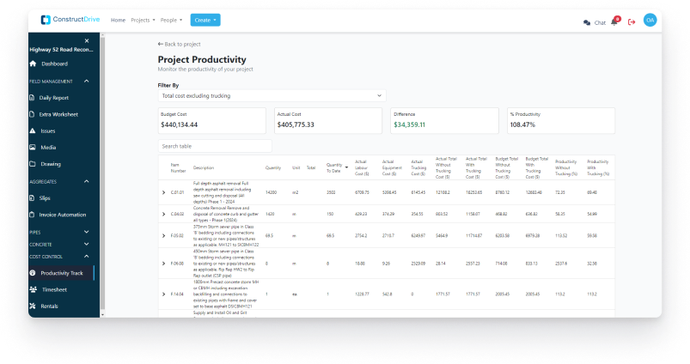
Task: Open the People menu
Action: (x=172, y=20)
